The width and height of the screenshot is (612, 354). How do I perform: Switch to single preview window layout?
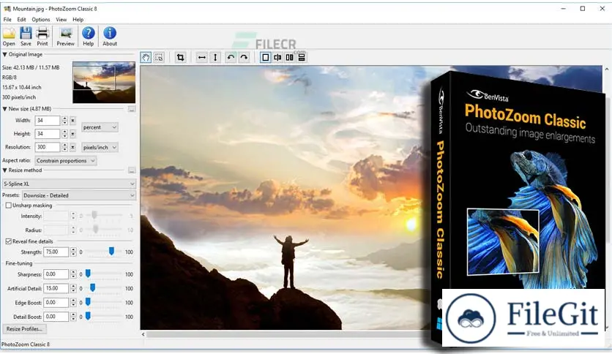(x=266, y=58)
